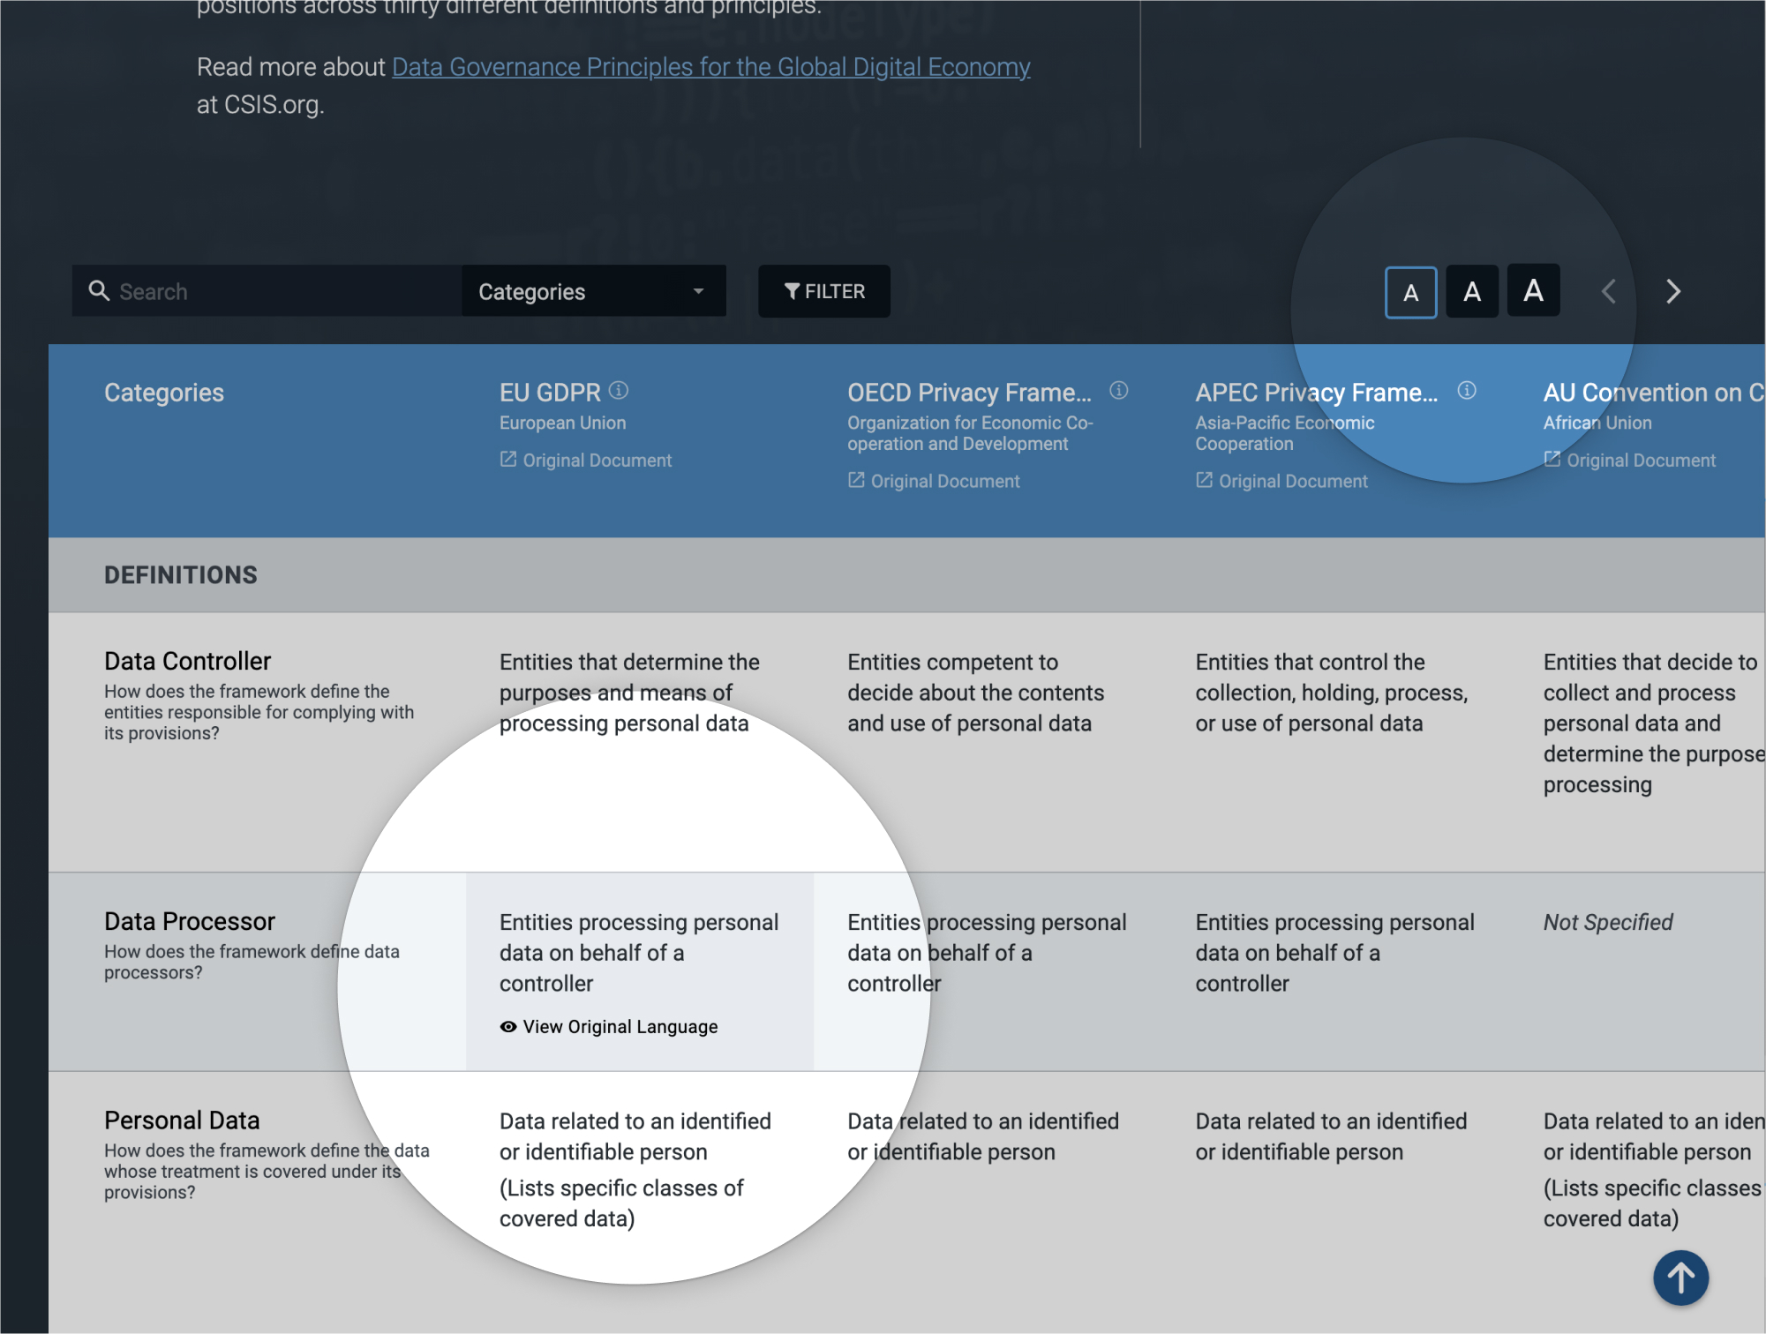This screenshot has height=1334, width=1766.
Task: Click the AU Convention column heading
Action: tap(1653, 393)
